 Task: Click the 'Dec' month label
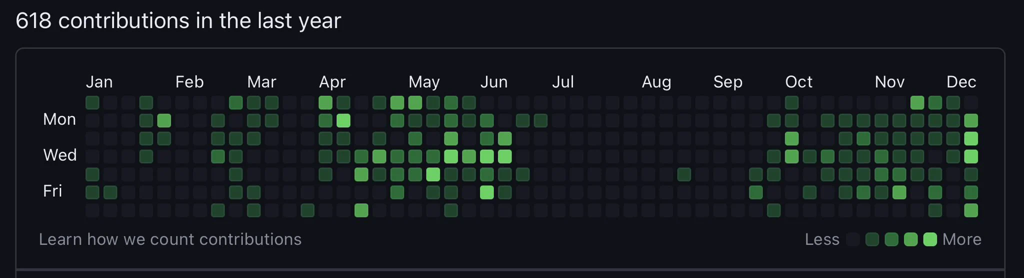pos(961,81)
